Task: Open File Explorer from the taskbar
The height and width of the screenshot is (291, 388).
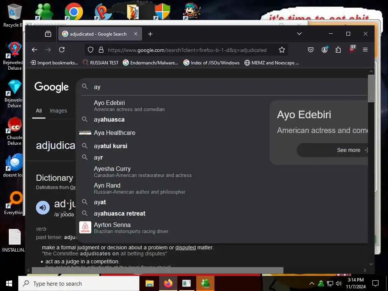Action: click(149, 283)
